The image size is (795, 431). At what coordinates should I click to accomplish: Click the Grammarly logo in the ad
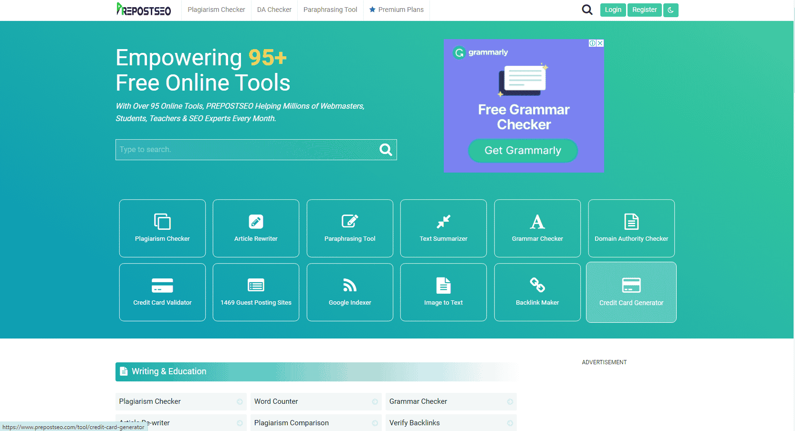tap(481, 52)
